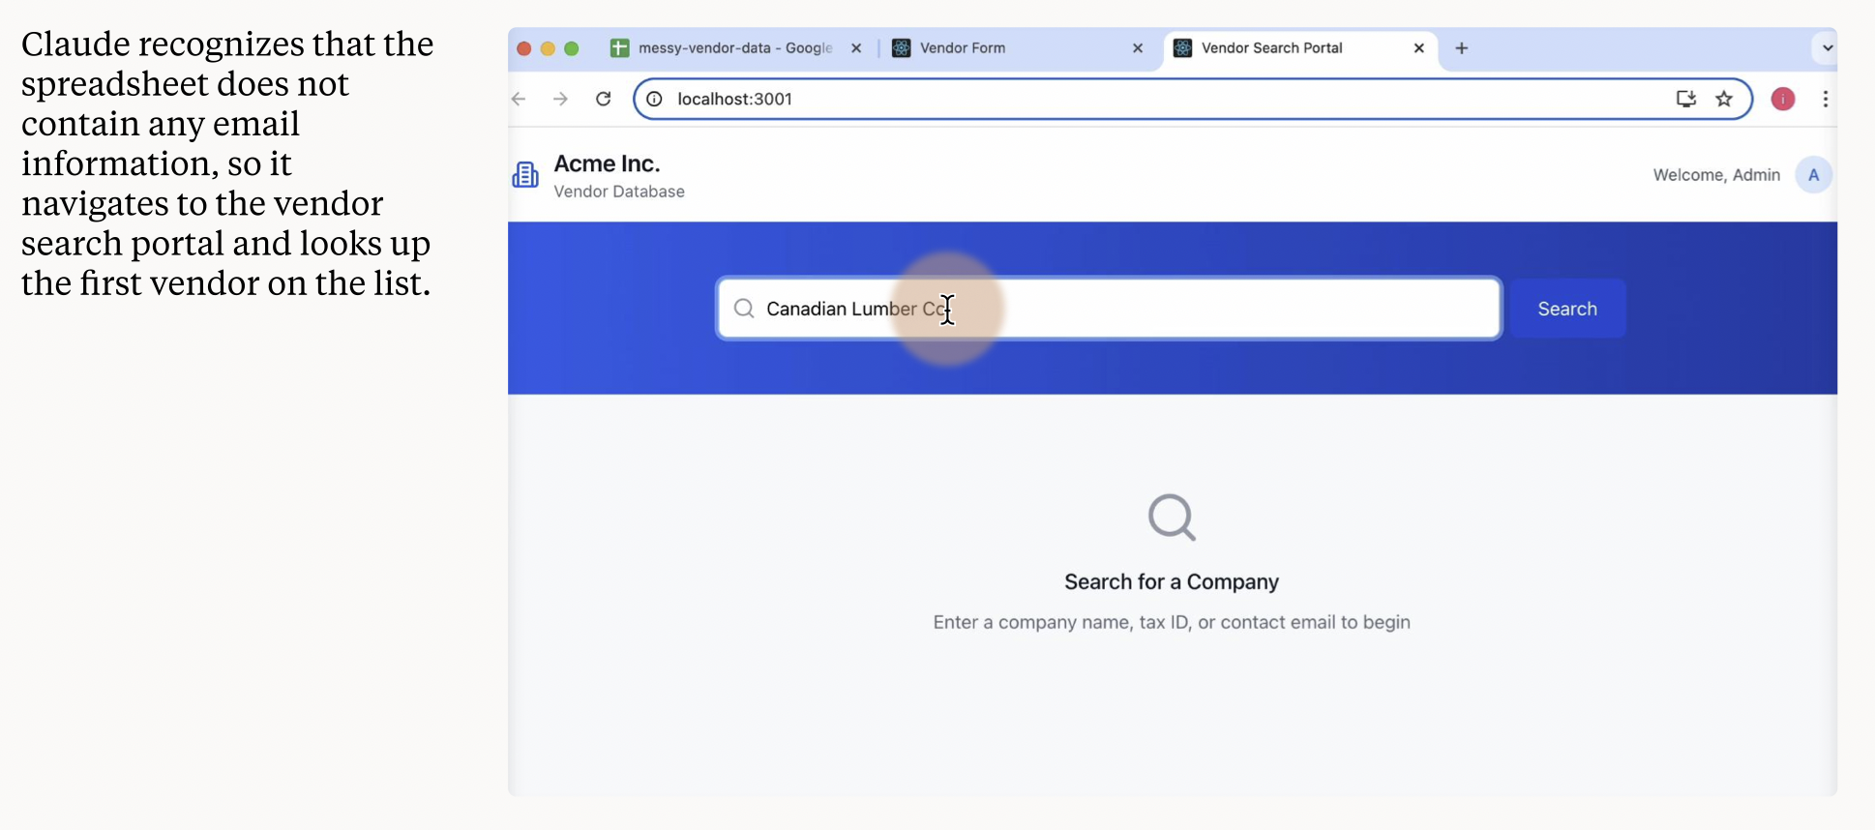Image resolution: width=1875 pixels, height=830 pixels.
Task: Bookmark this page with the star icon
Action: tap(1724, 99)
